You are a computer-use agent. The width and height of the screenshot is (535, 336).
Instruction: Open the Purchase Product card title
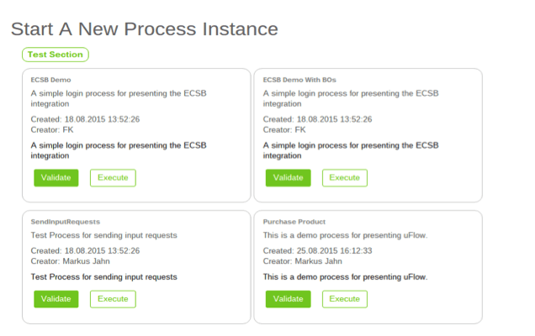(x=294, y=222)
